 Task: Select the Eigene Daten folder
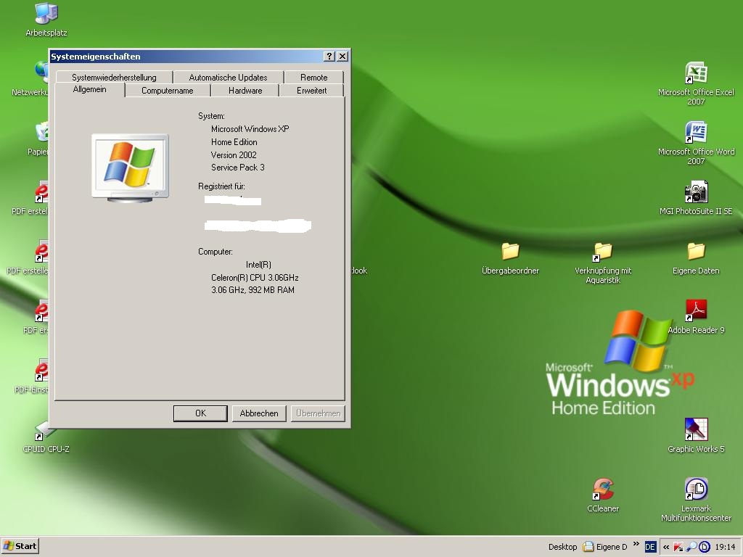pos(696,258)
